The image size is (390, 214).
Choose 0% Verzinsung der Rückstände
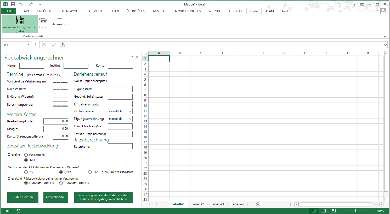(26, 172)
